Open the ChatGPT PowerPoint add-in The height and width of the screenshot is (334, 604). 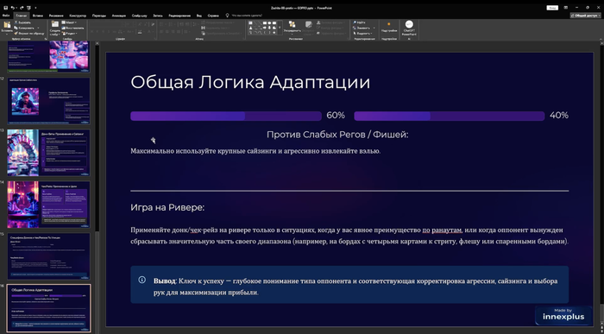409,28
